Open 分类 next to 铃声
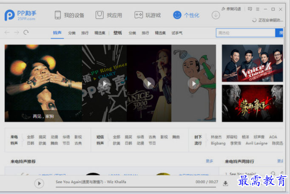This screenshot has width=290, height=194. (72, 33)
